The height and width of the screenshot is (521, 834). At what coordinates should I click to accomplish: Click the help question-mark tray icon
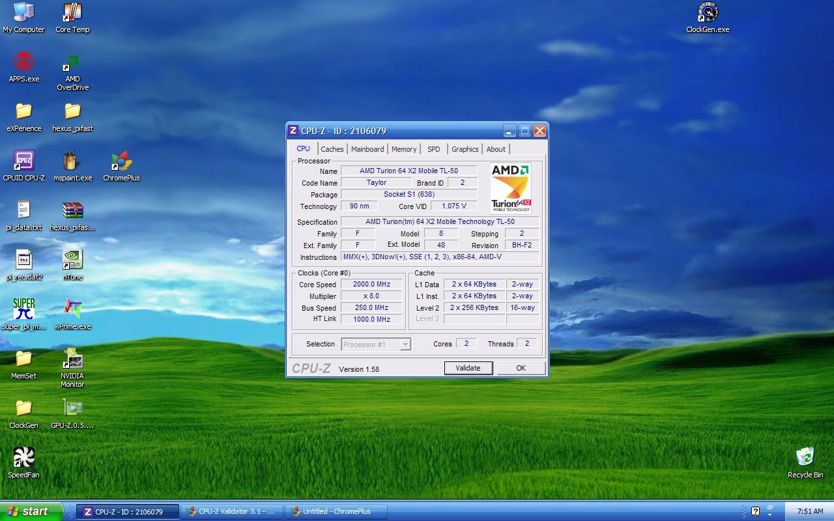click(755, 511)
